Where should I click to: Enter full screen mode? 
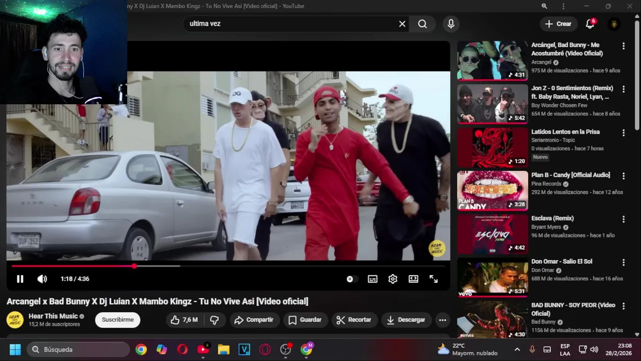coord(434,279)
